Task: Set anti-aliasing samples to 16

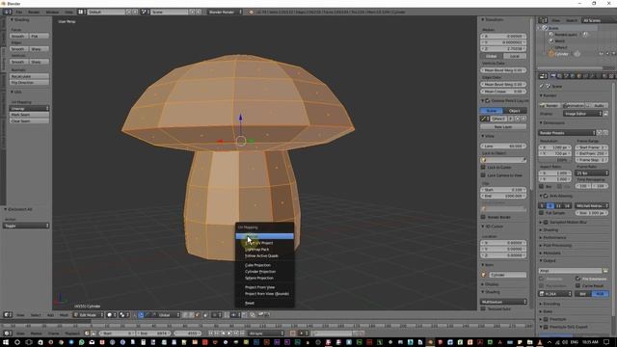Action: (568, 205)
